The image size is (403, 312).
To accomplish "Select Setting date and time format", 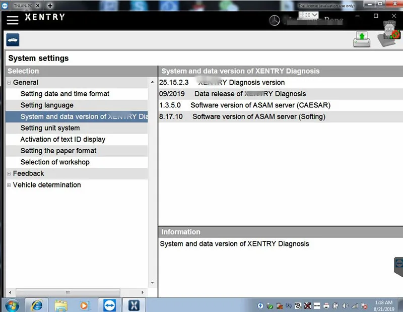I will [x=77, y=94].
